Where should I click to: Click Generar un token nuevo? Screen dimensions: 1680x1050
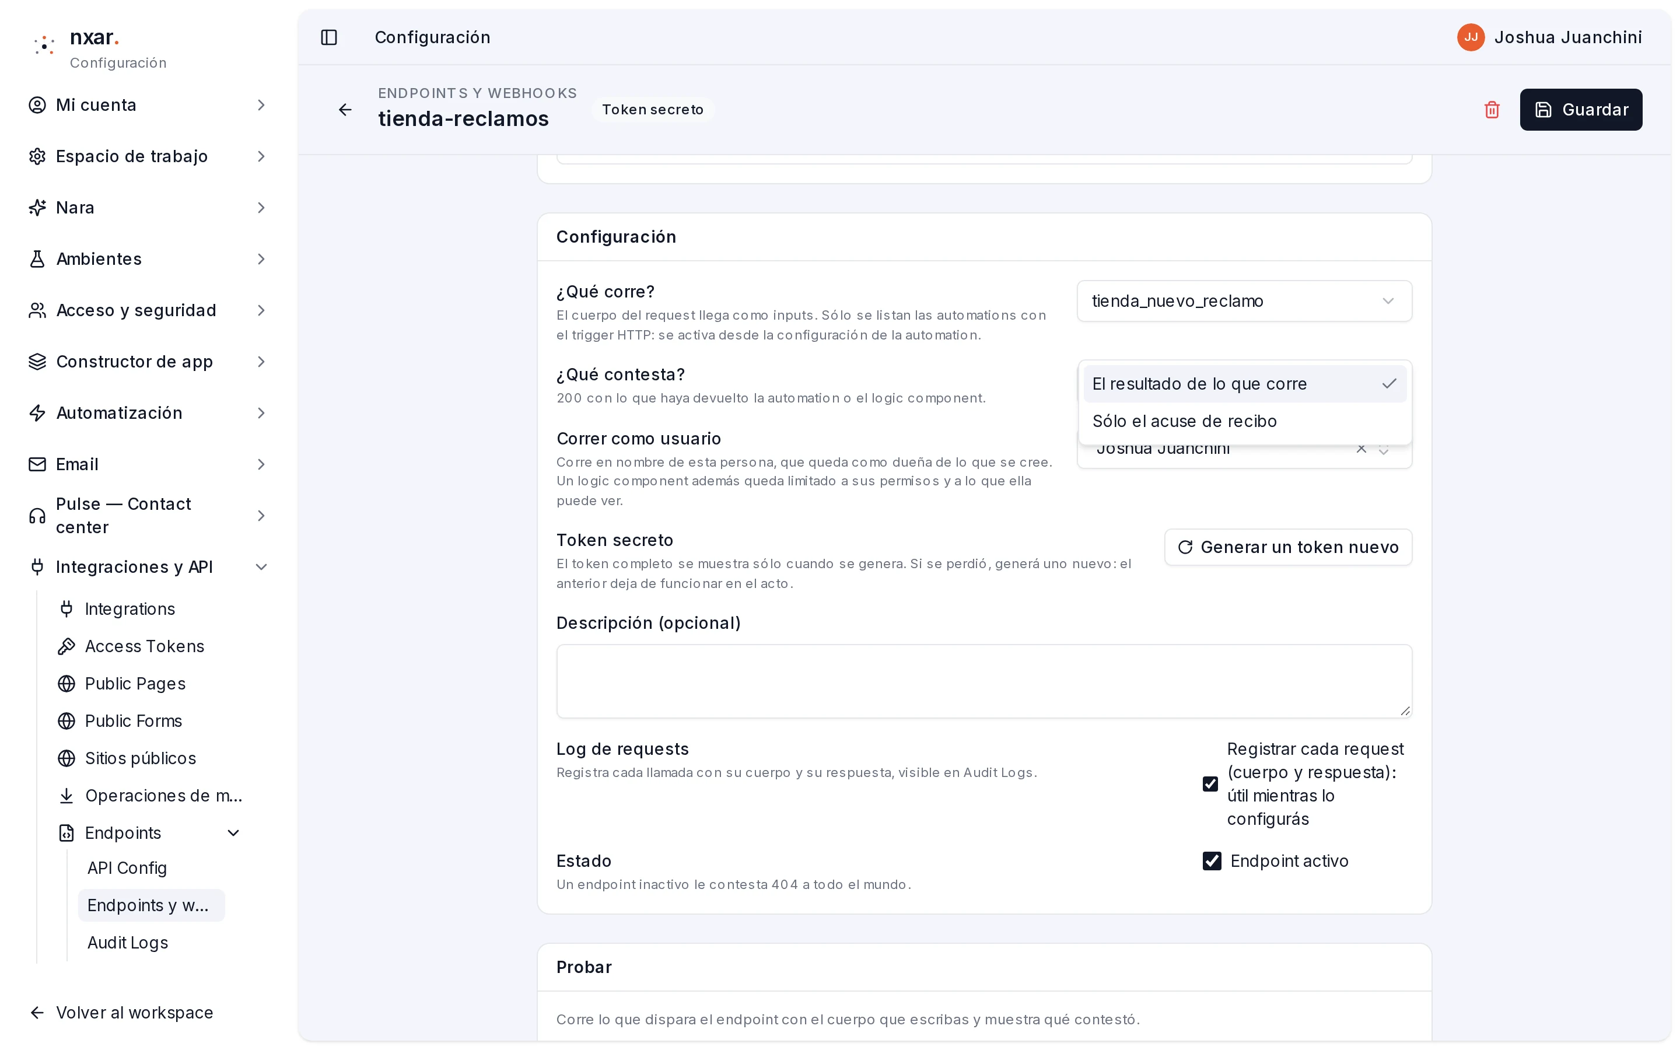(1288, 547)
